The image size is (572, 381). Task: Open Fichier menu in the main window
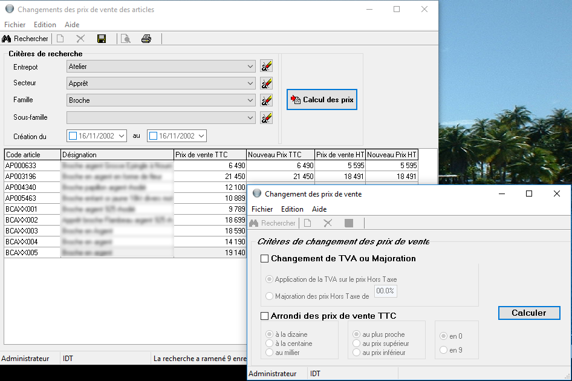coord(15,25)
